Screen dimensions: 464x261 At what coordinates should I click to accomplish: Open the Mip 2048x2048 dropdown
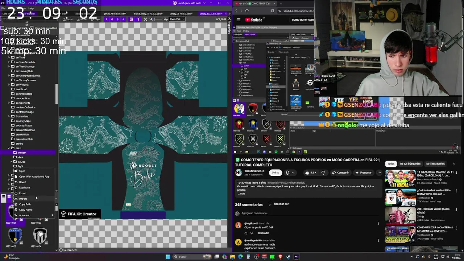coord(177,19)
